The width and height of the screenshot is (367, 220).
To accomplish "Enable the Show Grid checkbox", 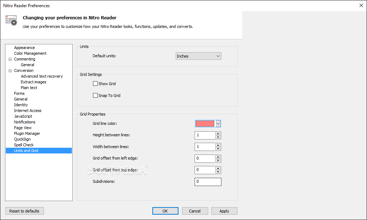I will point(95,84).
